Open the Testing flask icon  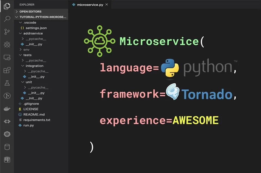[7, 83]
